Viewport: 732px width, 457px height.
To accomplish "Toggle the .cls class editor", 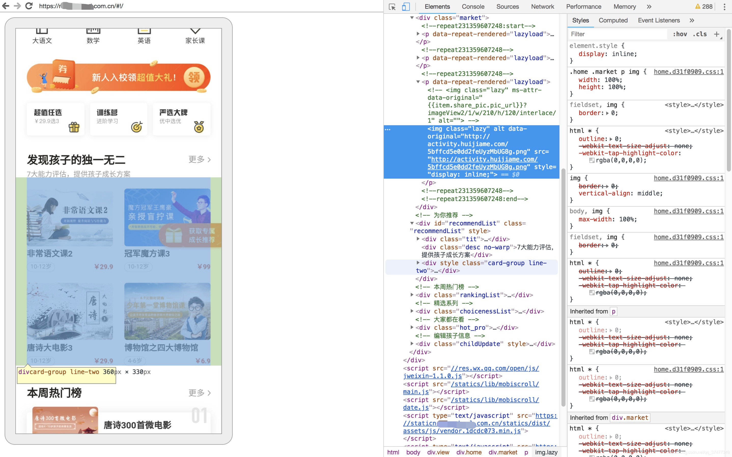I will (x=699, y=34).
